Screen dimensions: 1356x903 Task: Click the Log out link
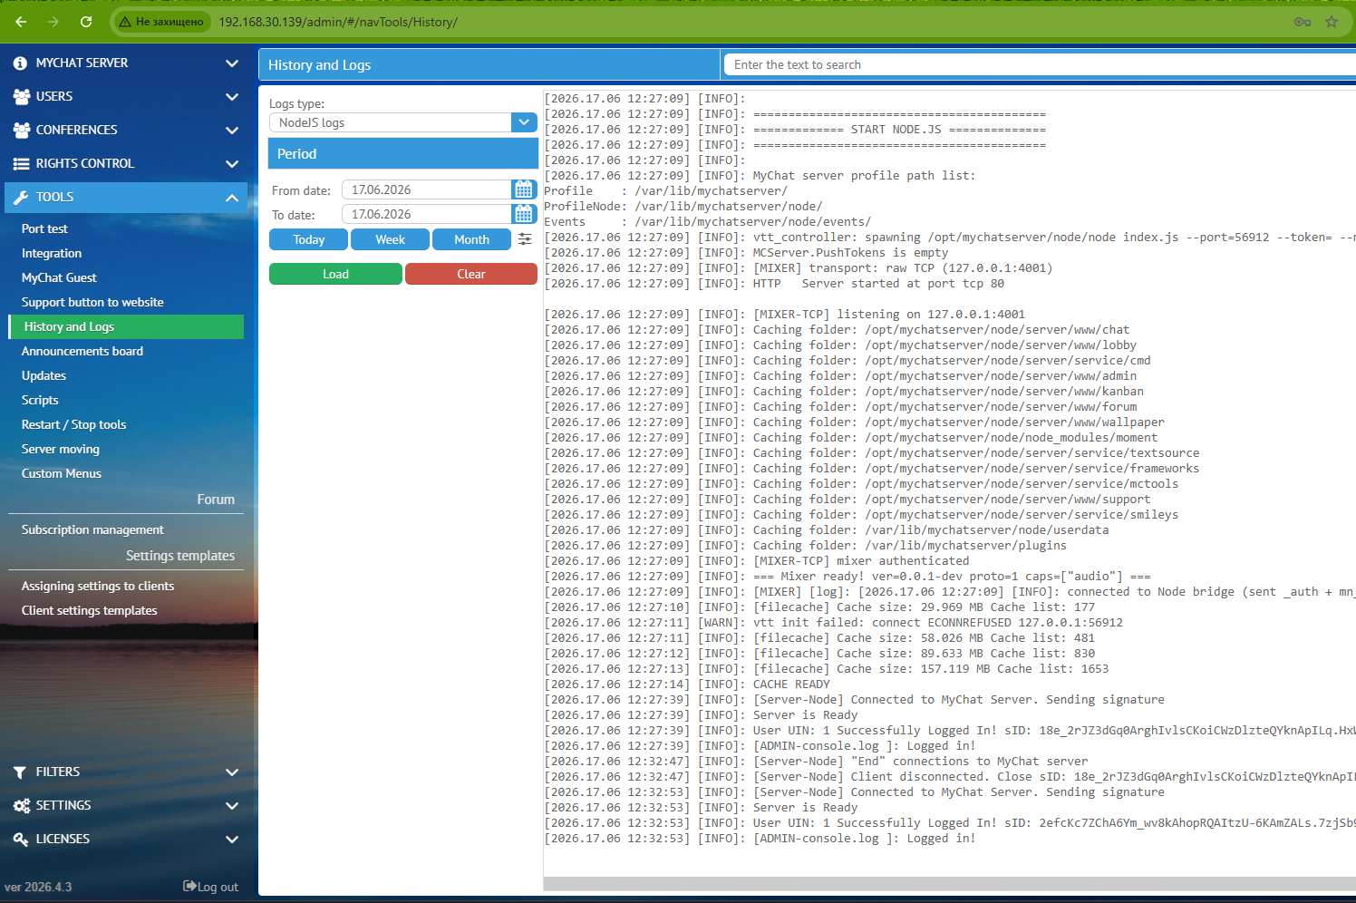[211, 887]
